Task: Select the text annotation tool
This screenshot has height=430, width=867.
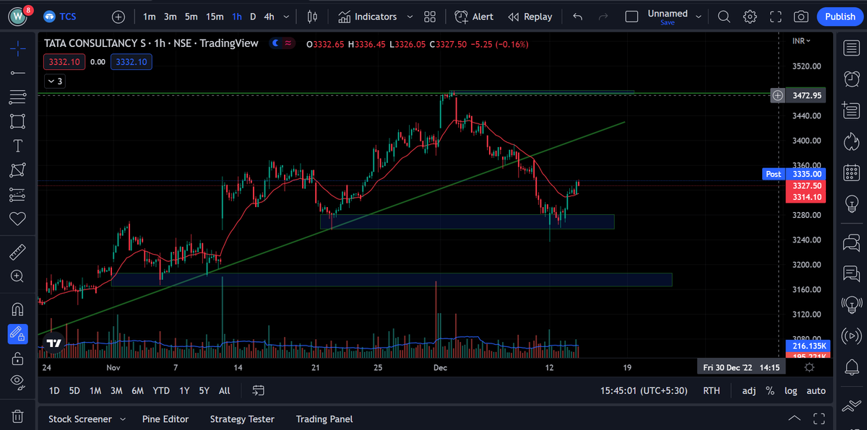Action: pyautogui.click(x=18, y=146)
